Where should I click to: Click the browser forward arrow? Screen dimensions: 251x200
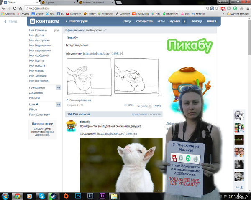pyautogui.click(x=9, y=8)
